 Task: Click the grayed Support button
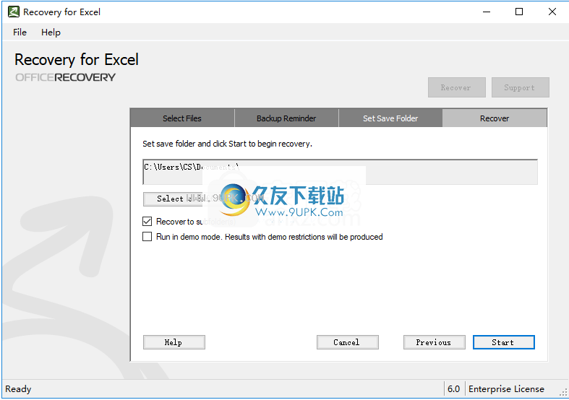[520, 87]
